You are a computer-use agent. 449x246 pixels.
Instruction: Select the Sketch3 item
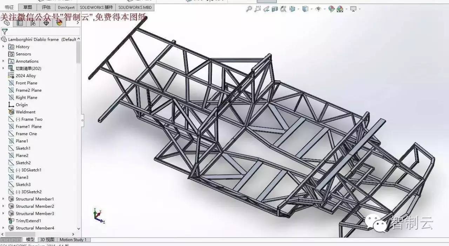19,185
